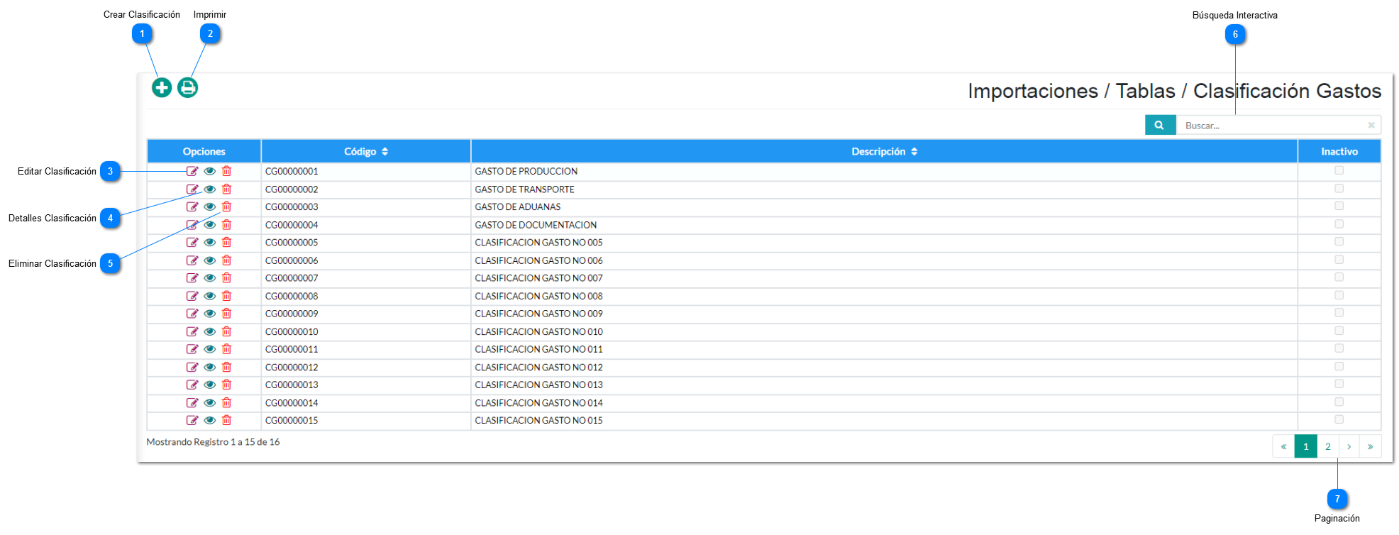Screen dimensions: 1399x535
Task: Toggle Inactivo checkbox for GASTO DE DOCUMENTACION
Action: (1339, 224)
